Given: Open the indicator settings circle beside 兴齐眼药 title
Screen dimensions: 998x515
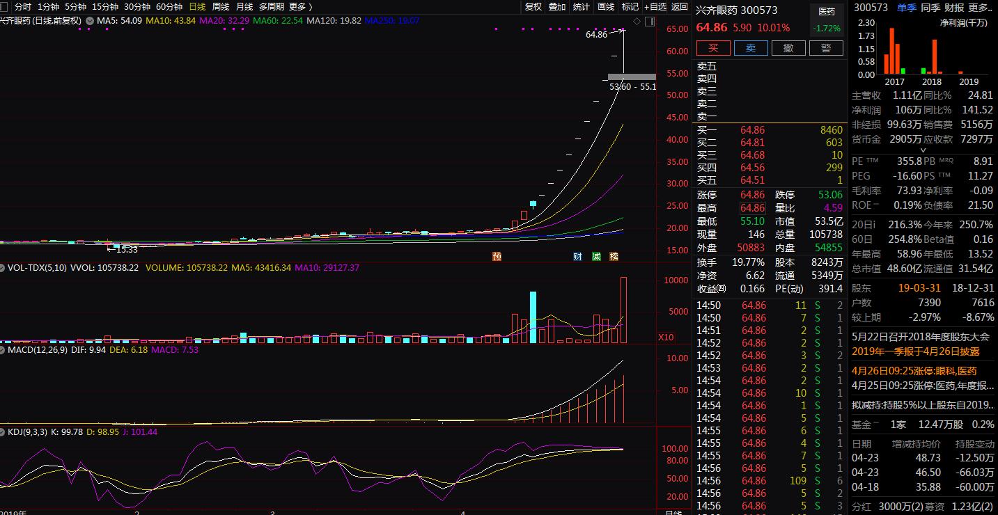Looking at the screenshot, I should click(x=89, y=21).
